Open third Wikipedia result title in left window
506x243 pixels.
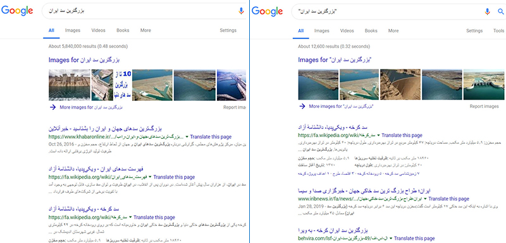click(x=84, y=208)
